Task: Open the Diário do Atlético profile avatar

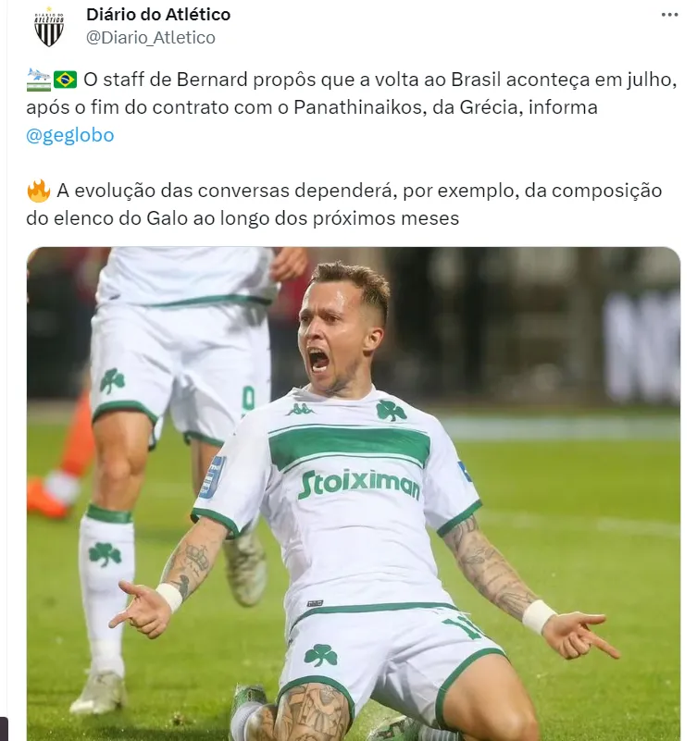Action: click(49, 27)
